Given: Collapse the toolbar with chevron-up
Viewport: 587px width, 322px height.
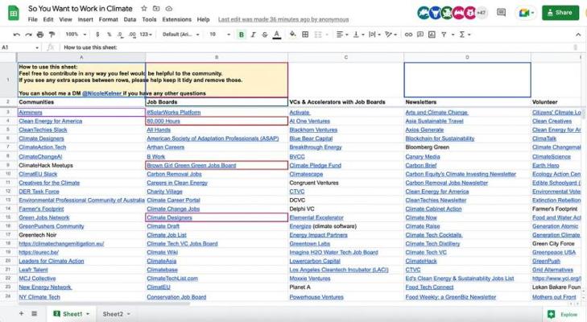Looking at the screenshot, I should [578, 35].
